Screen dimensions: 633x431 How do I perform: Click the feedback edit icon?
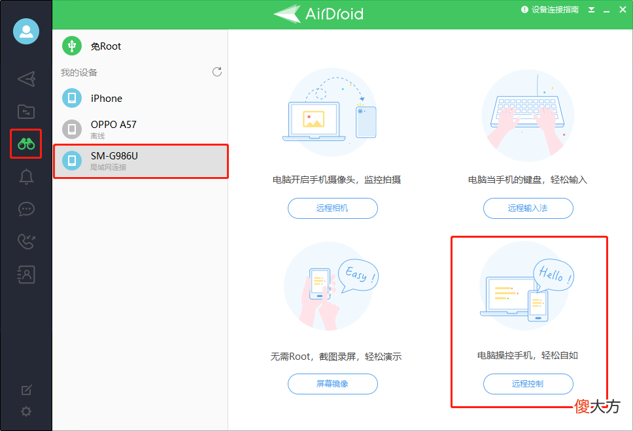pos(26,390)
